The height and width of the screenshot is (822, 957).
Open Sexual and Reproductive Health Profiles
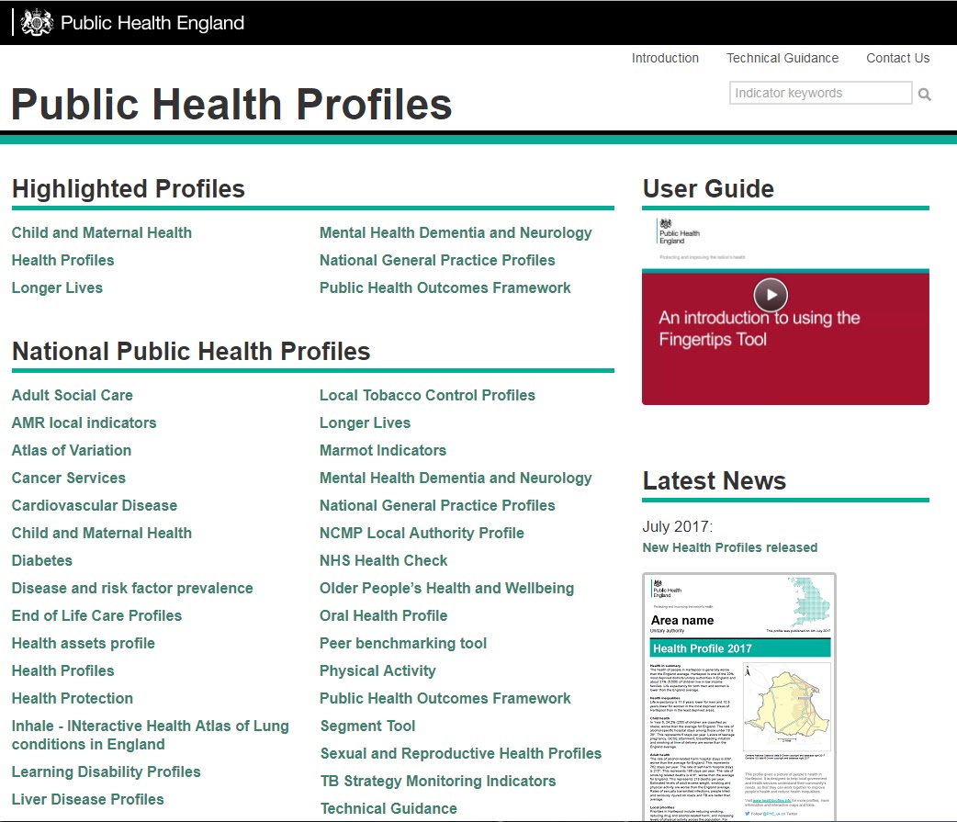[461, 753]
